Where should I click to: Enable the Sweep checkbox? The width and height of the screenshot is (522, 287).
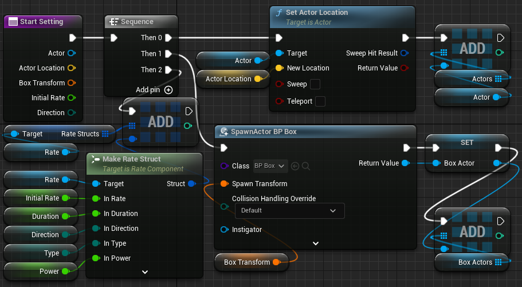point(315,85)
